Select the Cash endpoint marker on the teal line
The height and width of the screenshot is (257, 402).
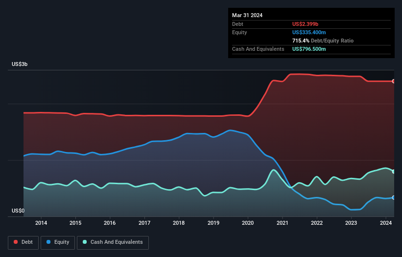click(x=394, y=171)
